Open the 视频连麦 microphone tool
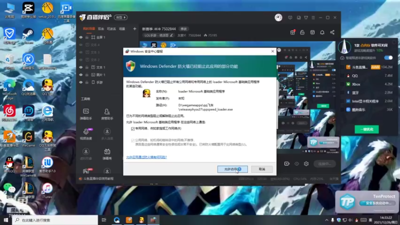The image size is (400, 225). click(86, 133)
